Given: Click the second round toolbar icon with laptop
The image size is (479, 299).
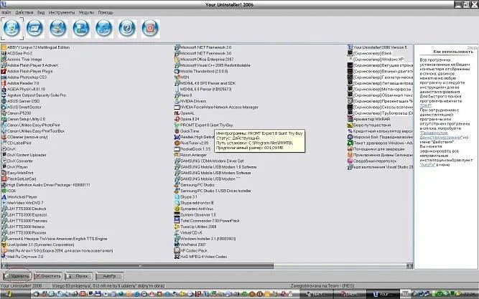Looking at the screenshot, I should point(35,29).
